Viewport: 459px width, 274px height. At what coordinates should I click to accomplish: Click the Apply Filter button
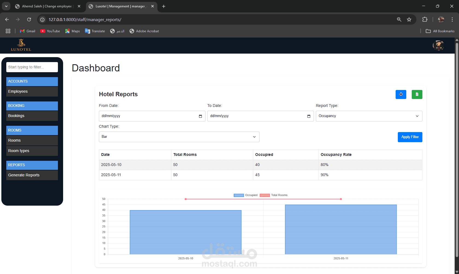coord(410,137)
